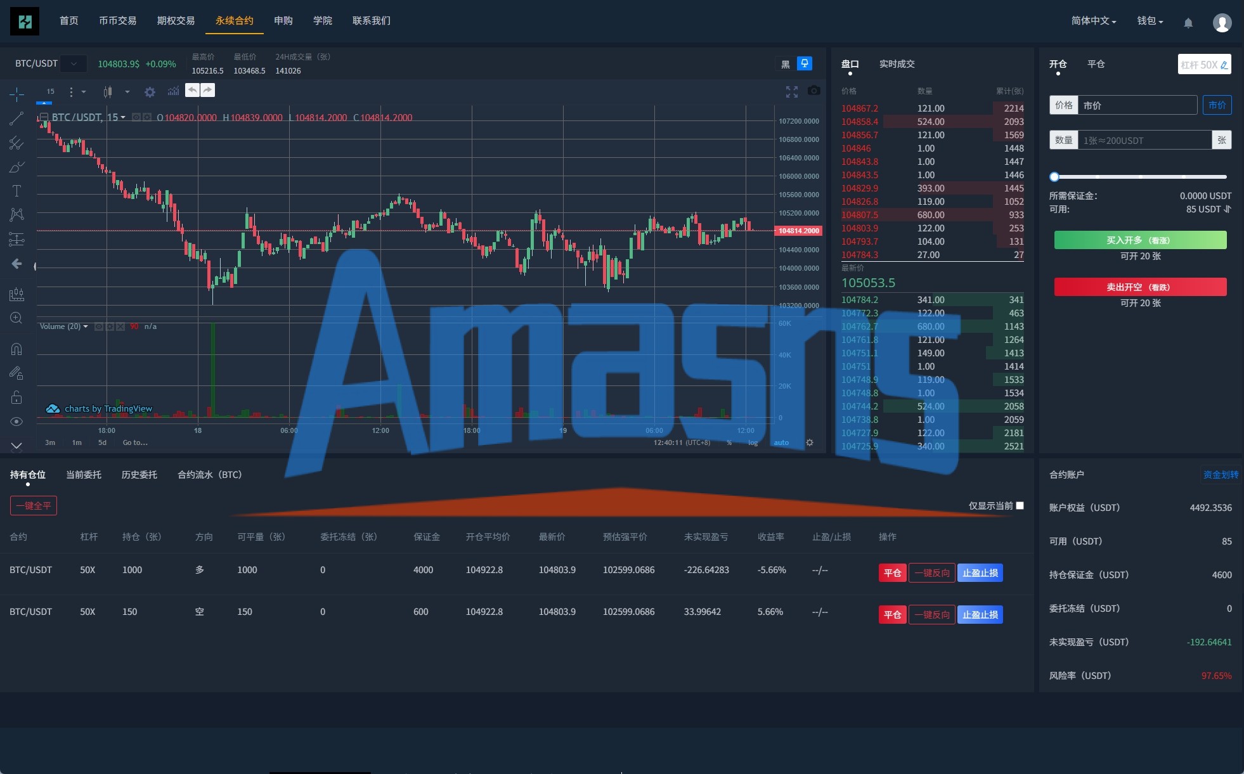Select the trend line drawing tool

[16, 119]
